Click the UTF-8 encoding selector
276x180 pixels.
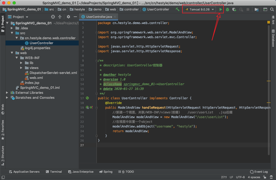pos(240,177)
